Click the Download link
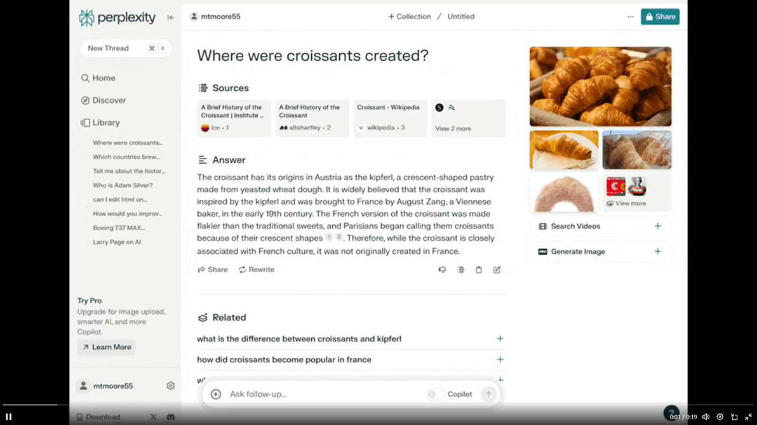Viewport: 757px width, 425px height. click(98, 417)
